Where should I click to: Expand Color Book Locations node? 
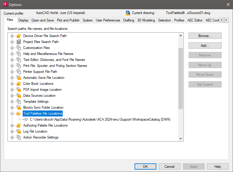click(12, 84)
